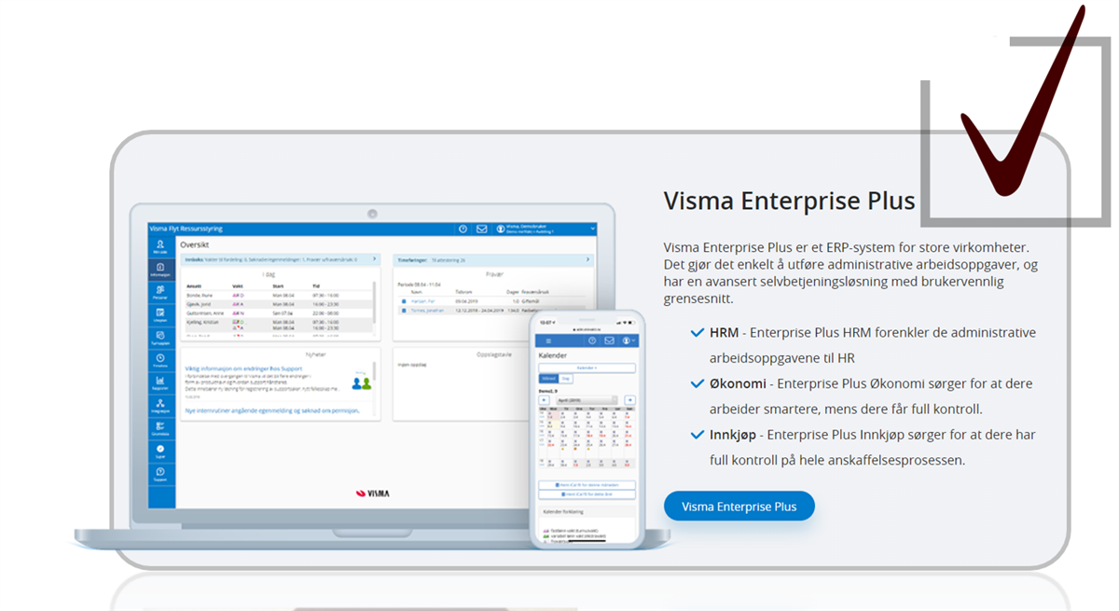Click Kalender + button on phone

click(x=587, y=368)
